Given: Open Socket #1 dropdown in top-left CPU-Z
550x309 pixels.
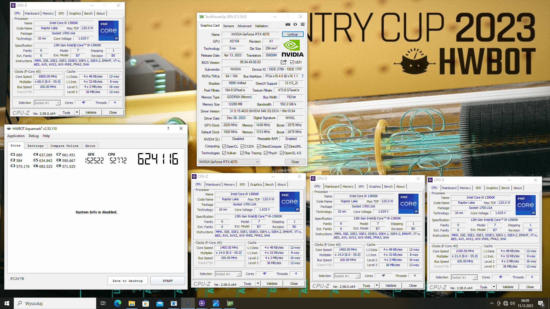Looking at the screenshot, I should click(47, 103).
